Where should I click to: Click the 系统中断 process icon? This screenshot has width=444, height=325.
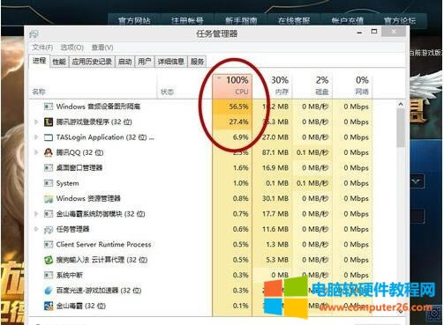pyautogui.click(x=49, y=275)
